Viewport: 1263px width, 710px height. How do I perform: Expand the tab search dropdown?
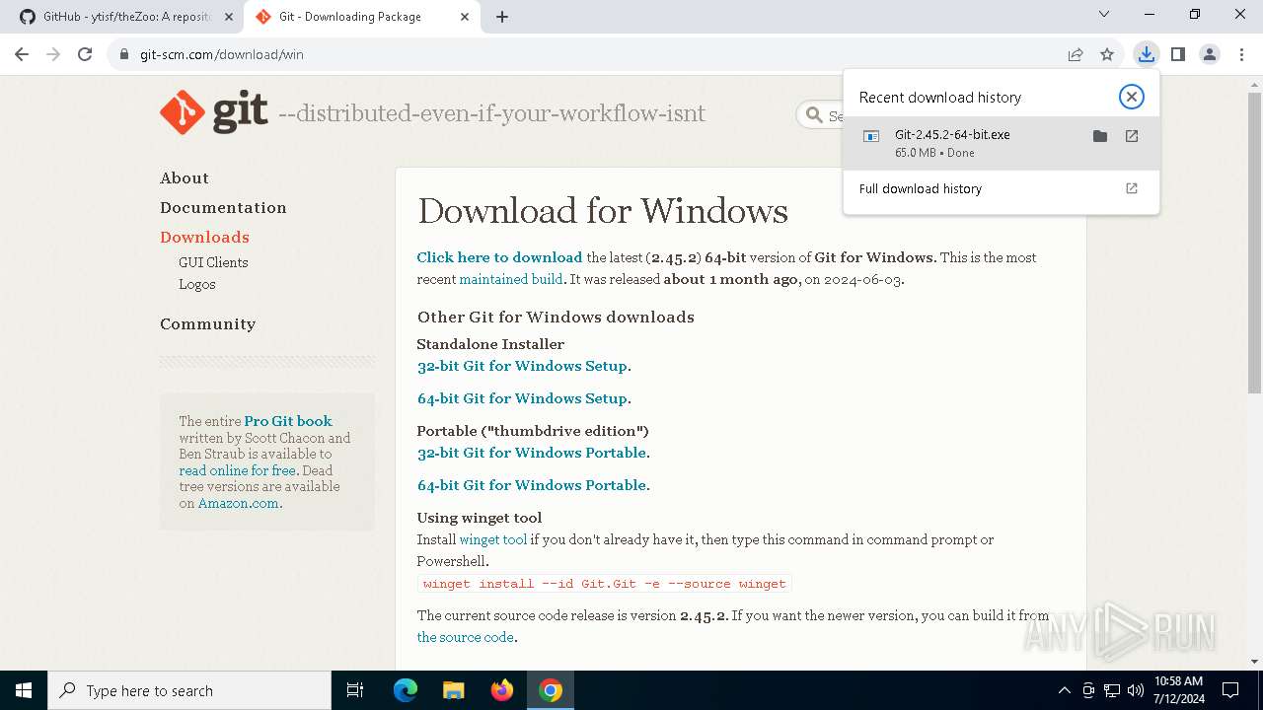[1104, 15]
